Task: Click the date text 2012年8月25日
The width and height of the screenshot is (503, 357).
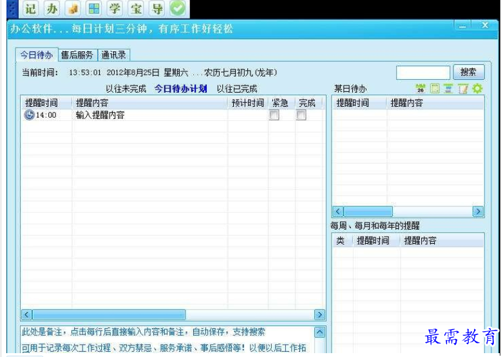Action: tap(133, 73)
